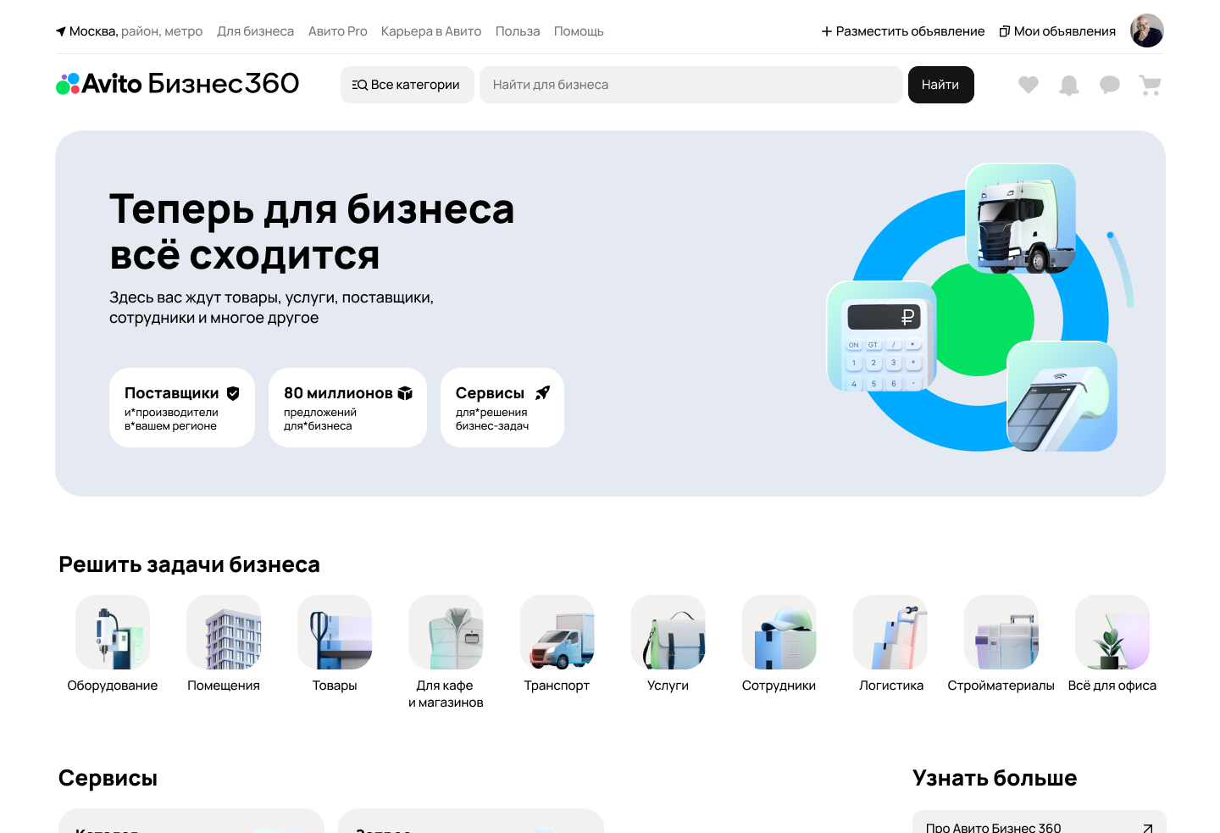This screenshot has width=1220, height=833.
Task: Select the Логистика category icon
Action: (x=890, y=632)
